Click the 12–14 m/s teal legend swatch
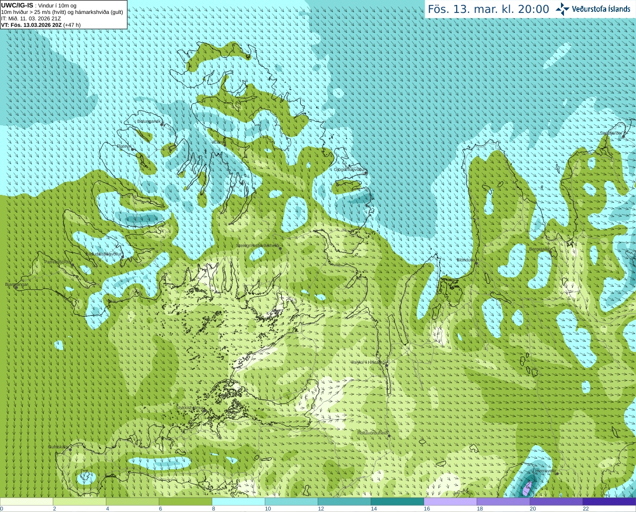636x512 pixels. 344,502
